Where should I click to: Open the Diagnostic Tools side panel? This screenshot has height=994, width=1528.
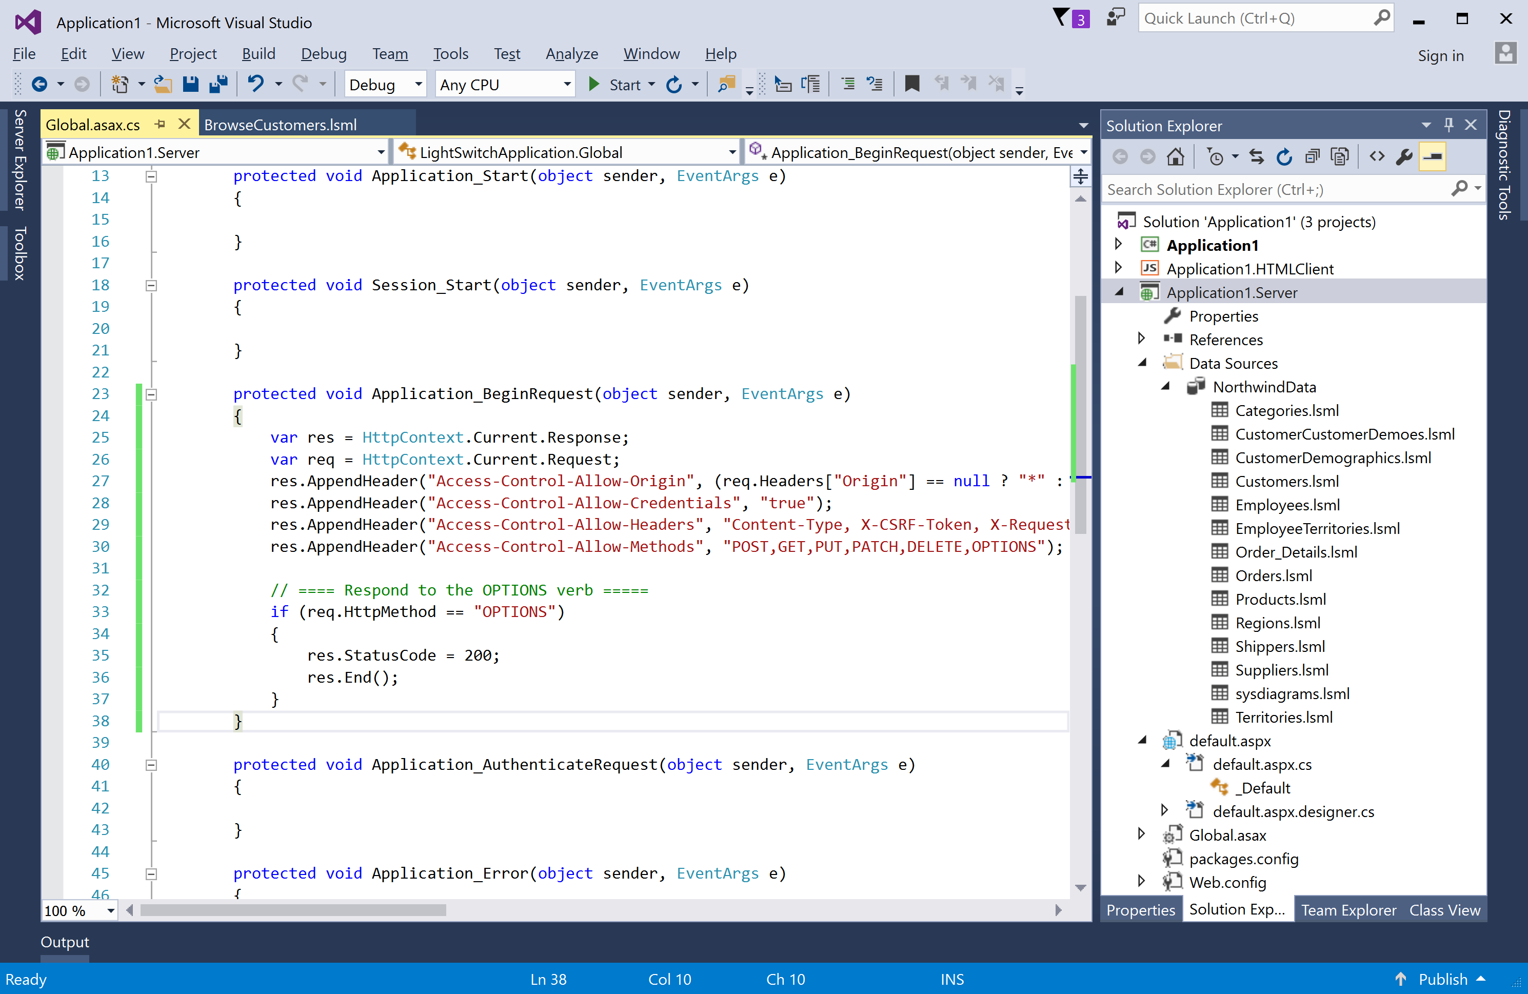click(1505, 165)
